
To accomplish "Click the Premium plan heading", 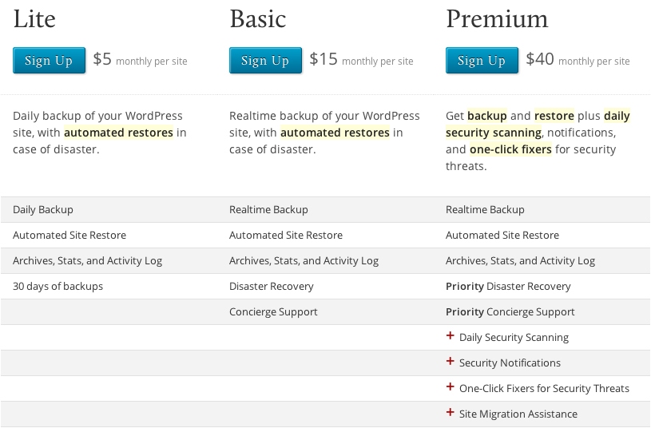I will tap(497, 19).
